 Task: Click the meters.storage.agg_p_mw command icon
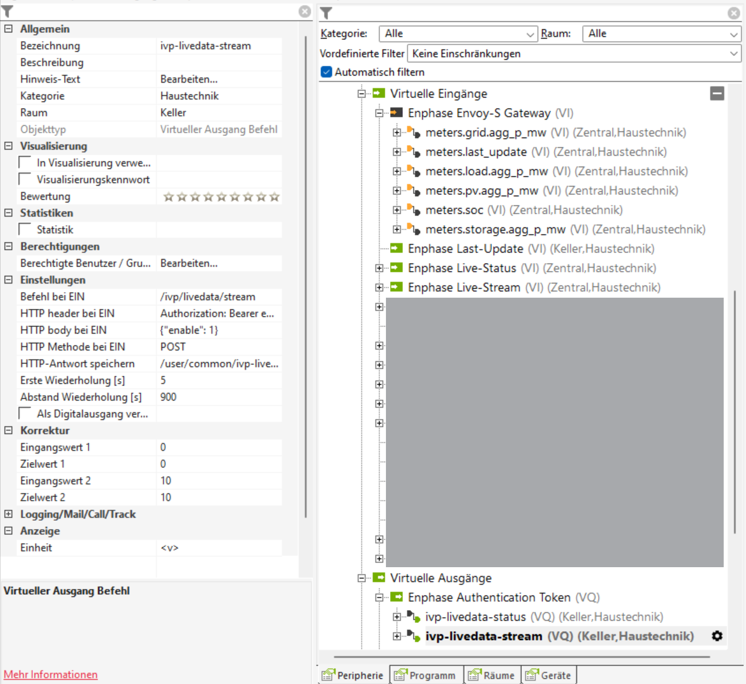pos(414,229)
